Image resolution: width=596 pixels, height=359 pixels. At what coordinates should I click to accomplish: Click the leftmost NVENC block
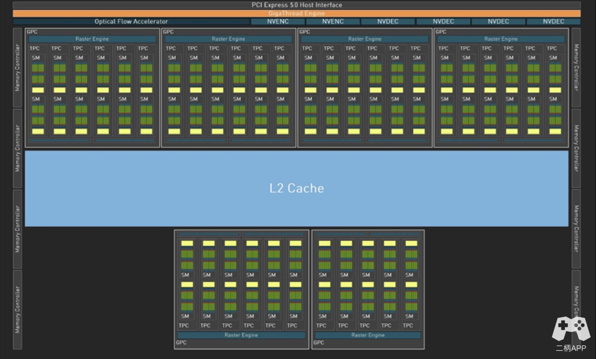pyautogui.click(x=278, y=21)
